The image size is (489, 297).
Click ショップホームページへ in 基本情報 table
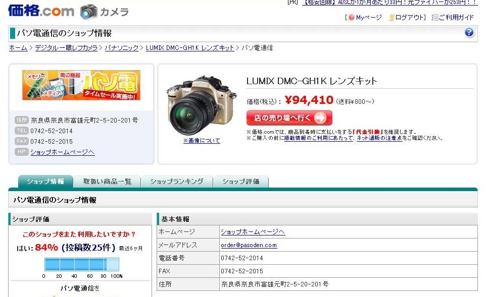pyautogui.click(x=253, y=232)
